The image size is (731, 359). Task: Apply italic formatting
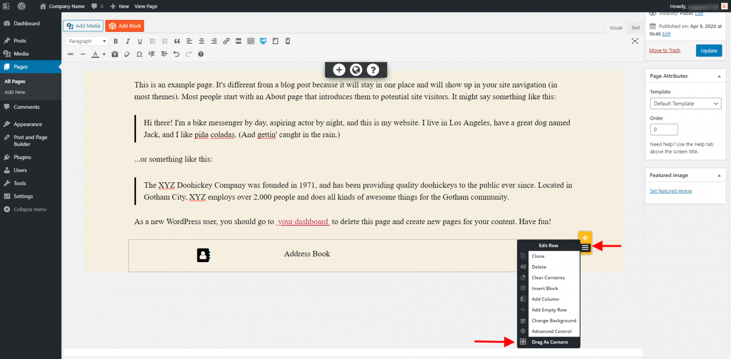point(128,41)
